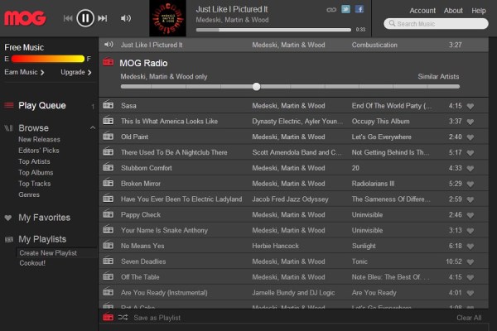The image size is (497, 331).
Task: Expand the Upgrade option
Action: [x=75, y=72]
